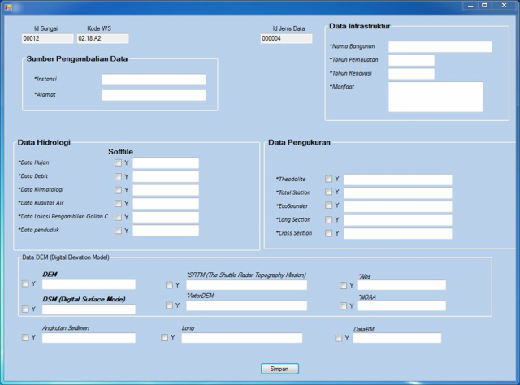The height and width of the screenshot is (385, 520).
Task: Tick the Theodolite checkbox
Action: (x=329, y=180)
